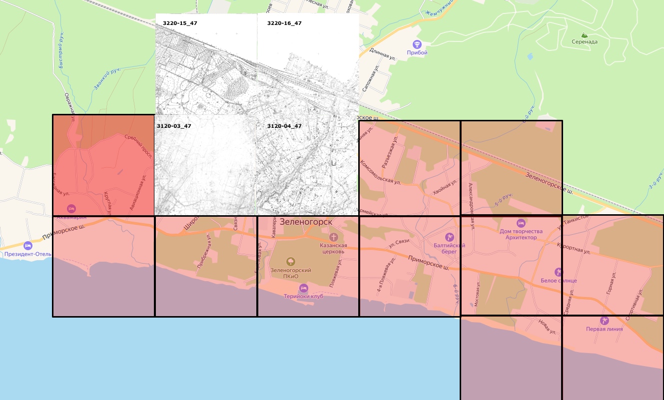Open the Первая линия beach marker
Image resolution: width=664 pixels, height=400 pixels.
coord(605,320)
